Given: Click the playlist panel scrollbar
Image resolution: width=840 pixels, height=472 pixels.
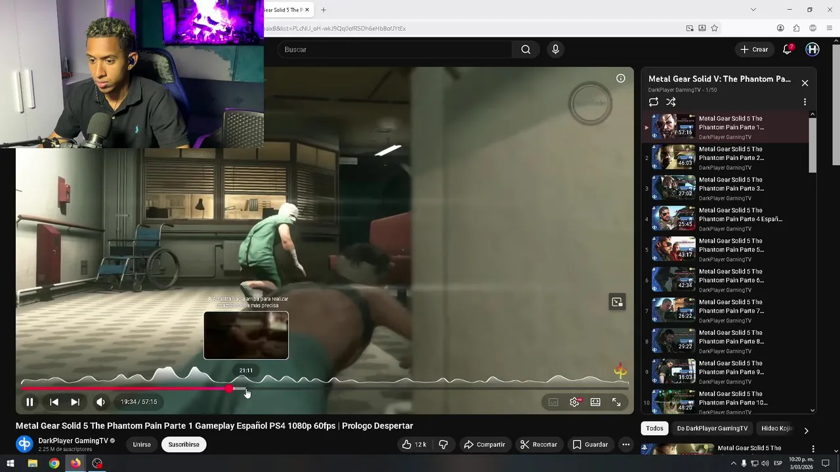Looking at the screenshot, I should [812, 146].
